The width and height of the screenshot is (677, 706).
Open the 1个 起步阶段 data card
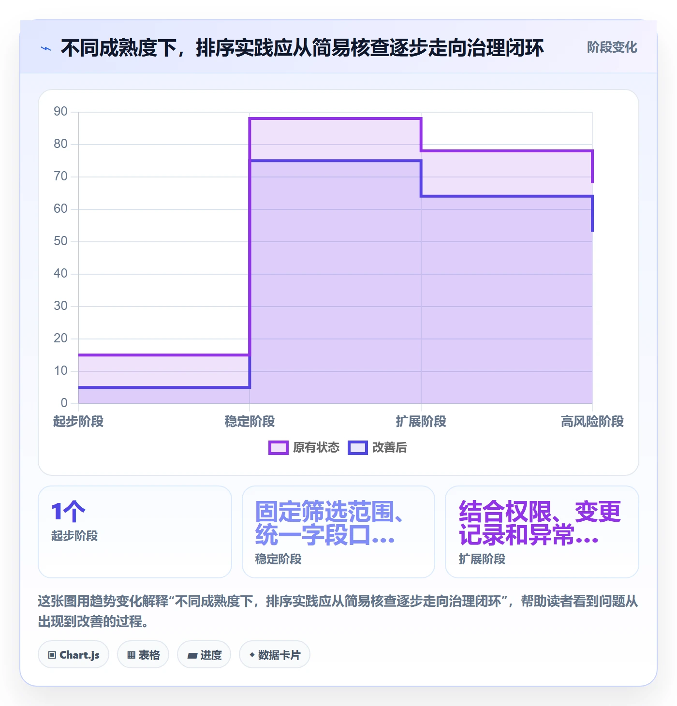[135, 532]
